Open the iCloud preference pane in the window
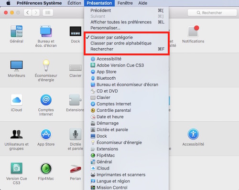This screenshot has width=239, height=190. tap(16, 100)
